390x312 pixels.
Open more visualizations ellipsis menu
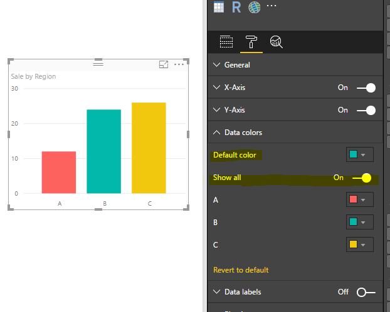coord(271,6)
